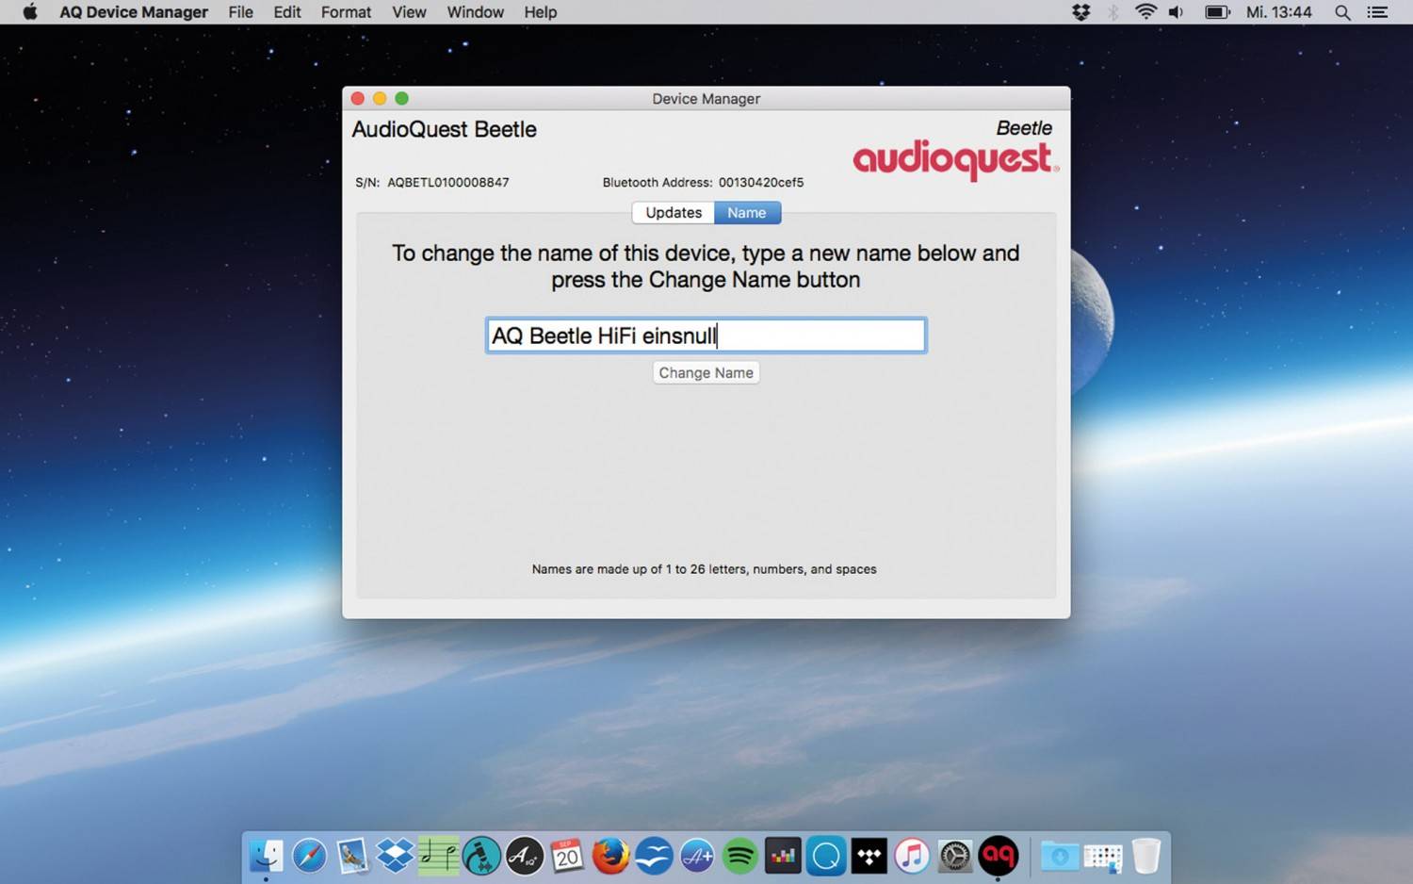Open iTunes from the dock

pos(912,856)
